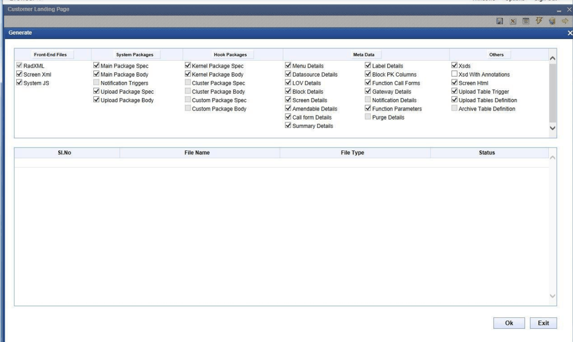Toggle the Datasource Details checkbox
Image resolution: width=573 pixels, height=342 pixels.
click(x=288, y=74)
